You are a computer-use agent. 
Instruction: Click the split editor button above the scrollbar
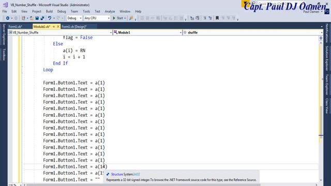click(x=321, y=38)
